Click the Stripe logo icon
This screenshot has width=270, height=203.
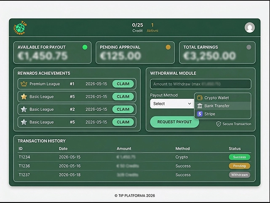click(200, 114)
